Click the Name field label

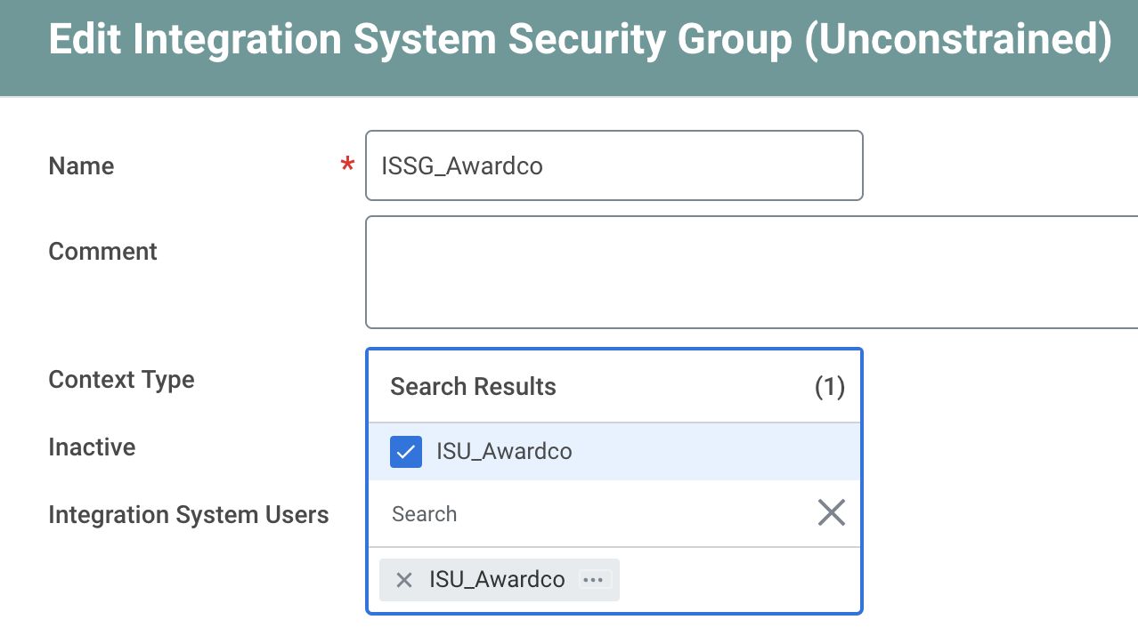click(x=81, y=165)
